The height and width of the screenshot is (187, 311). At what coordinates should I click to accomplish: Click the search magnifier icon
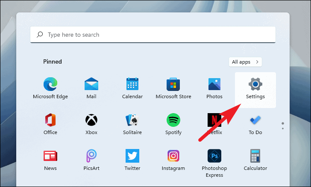click(x=40, y=35)
